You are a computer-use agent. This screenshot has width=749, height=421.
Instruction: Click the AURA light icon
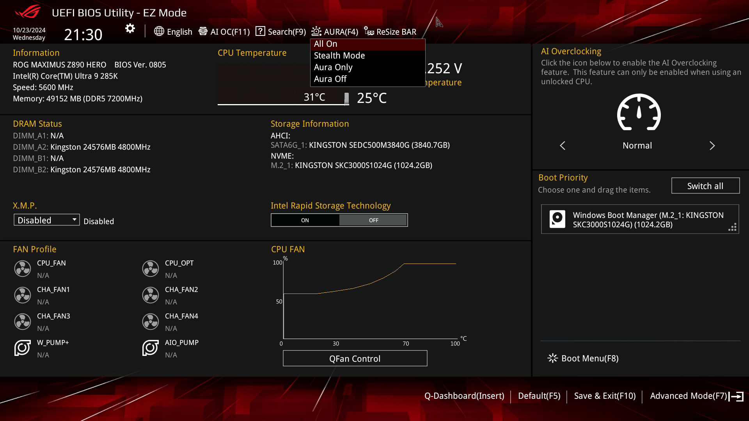(316, 31)
